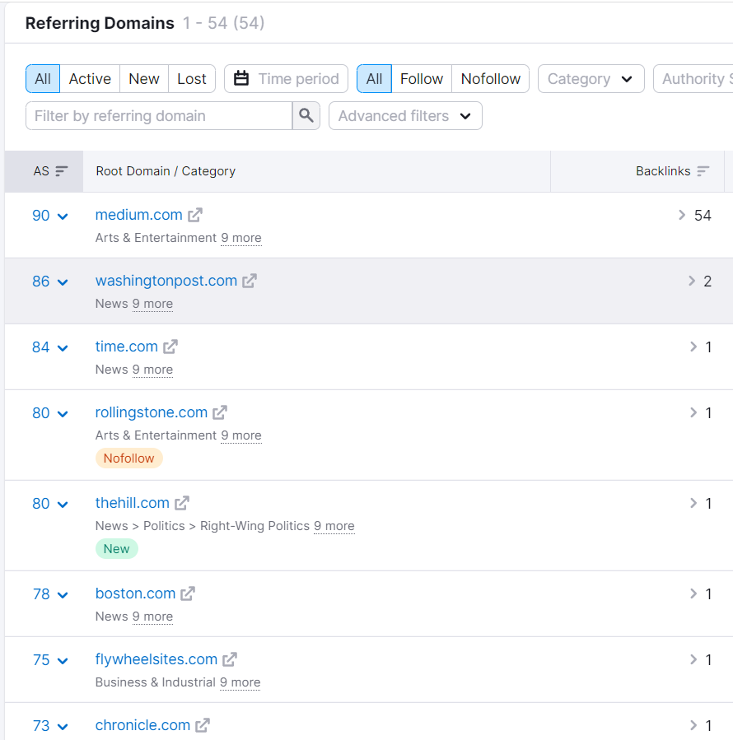Click the Nofollow tag under rollingstone.com
The height and width of the screenshot is (740, 733).
click(x=129, y=458)
